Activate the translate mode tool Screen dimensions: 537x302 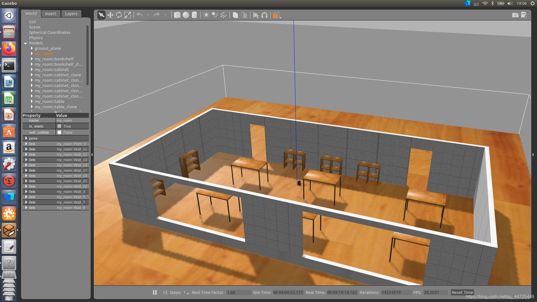[x=110, y=15]
